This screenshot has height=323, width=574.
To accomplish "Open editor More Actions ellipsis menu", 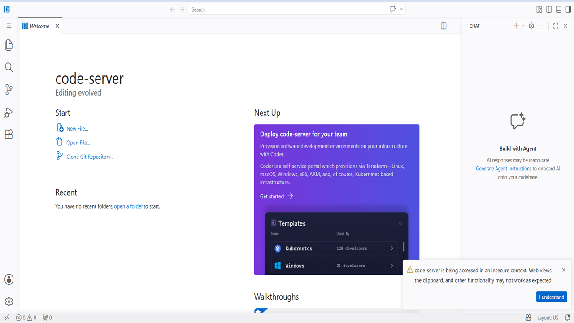I will click(453, 26).
